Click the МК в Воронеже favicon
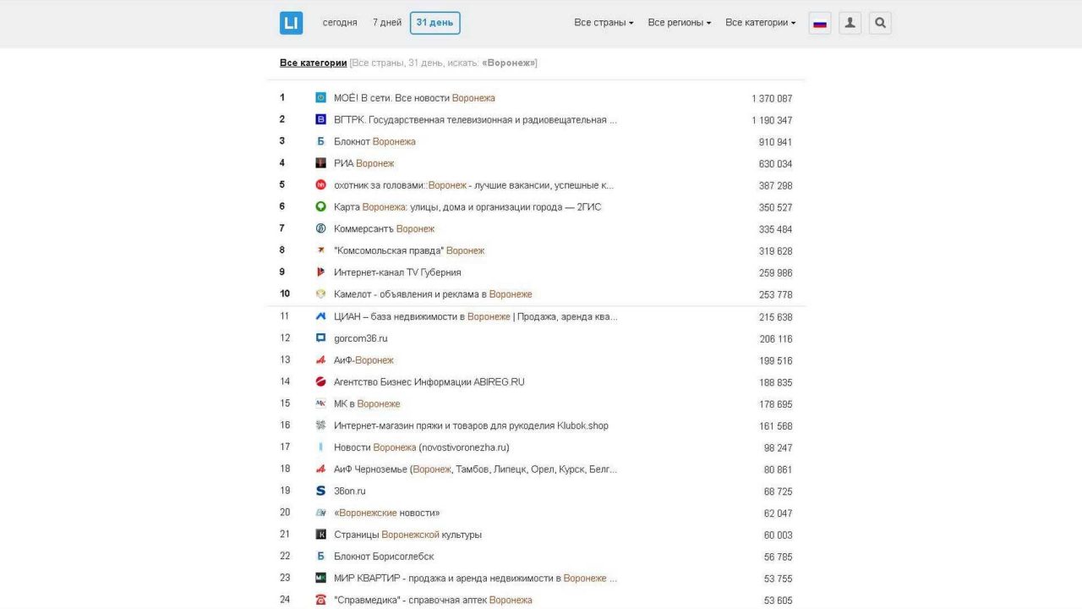1082x609 pixels. (320, 403)
